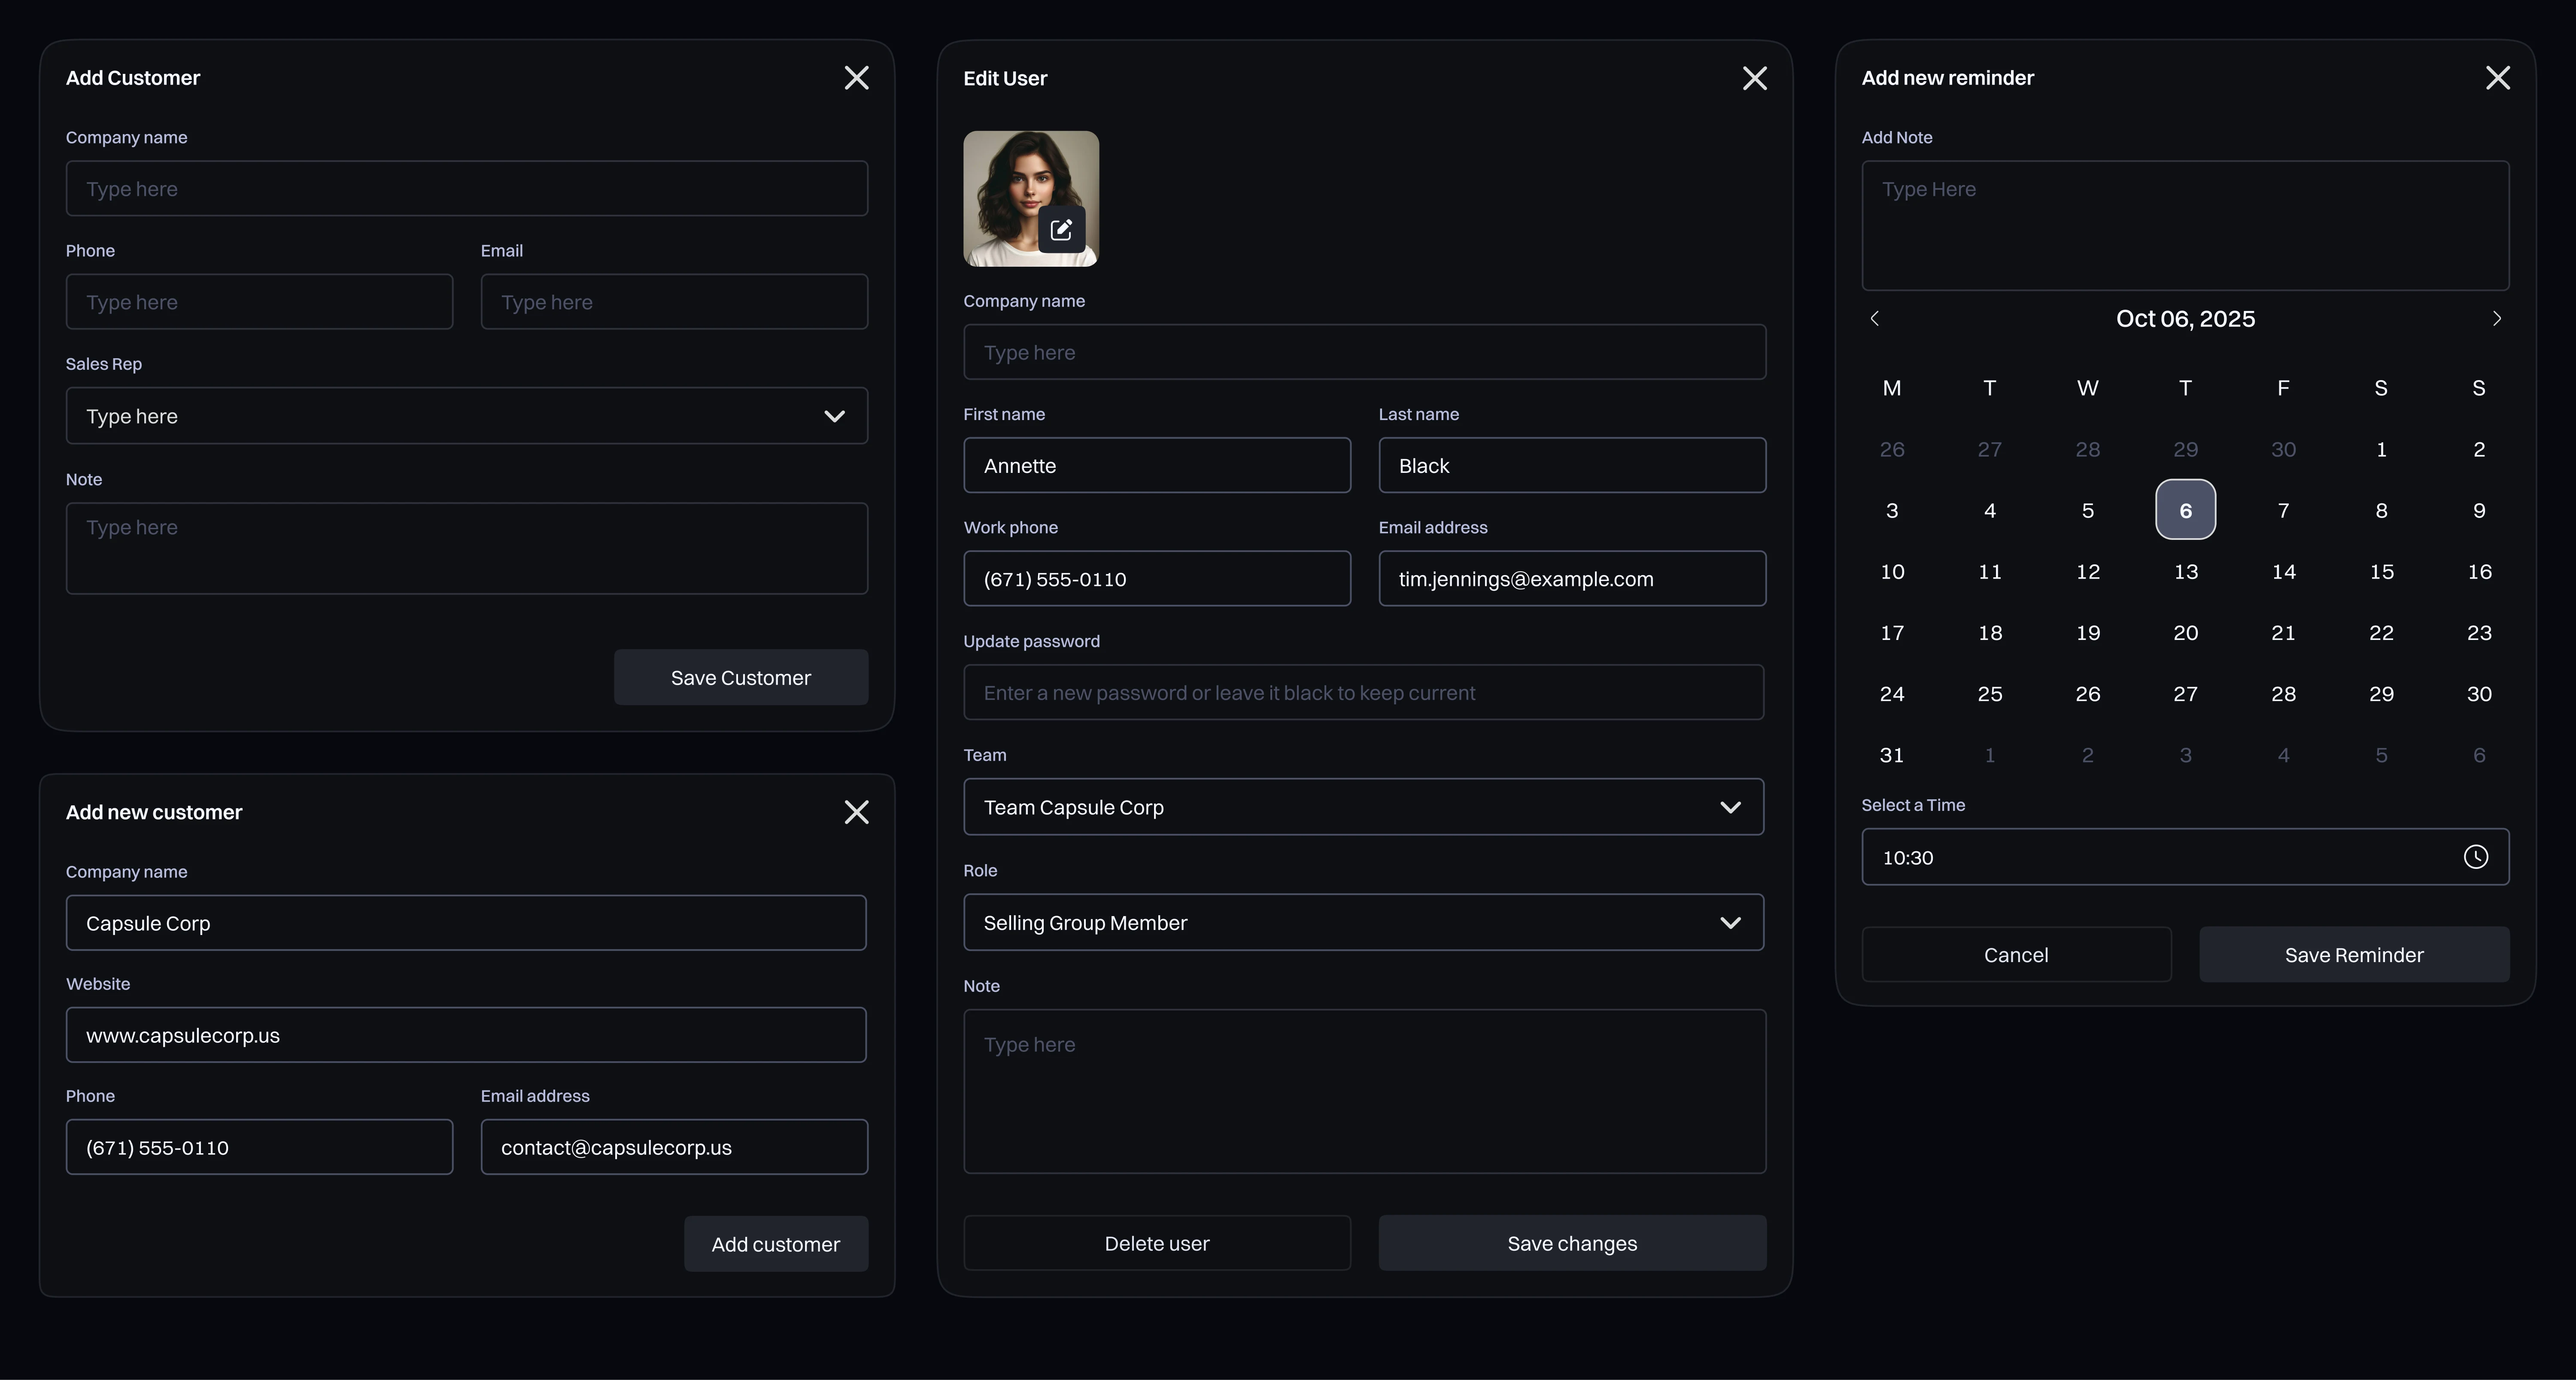
Task: Open the Team Capsule Corp dropdown
Action: (1364, 807)
